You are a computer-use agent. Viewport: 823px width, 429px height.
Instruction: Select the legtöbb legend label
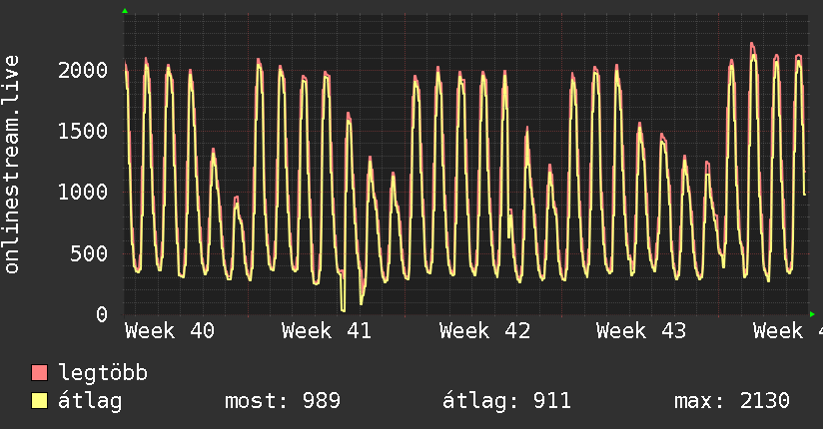(x=103, y=373)
